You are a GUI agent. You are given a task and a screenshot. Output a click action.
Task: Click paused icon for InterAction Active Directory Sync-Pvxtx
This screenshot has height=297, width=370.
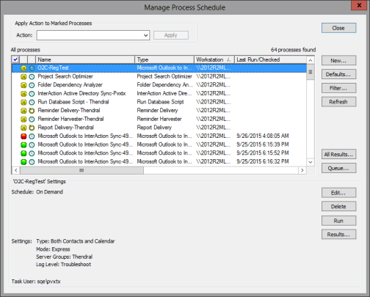point(23,94)
